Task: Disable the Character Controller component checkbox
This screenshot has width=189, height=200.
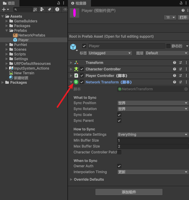Action: [x=82, y=69]
